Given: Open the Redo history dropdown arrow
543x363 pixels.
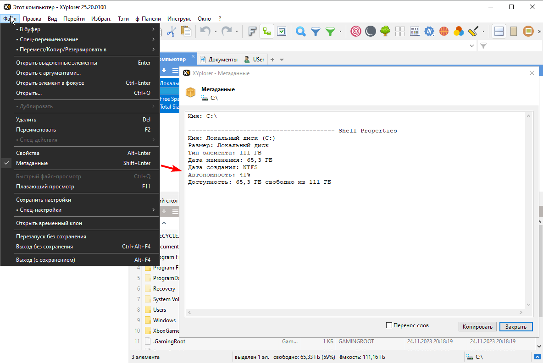Looking at the screenshot, I should point(237,32).
